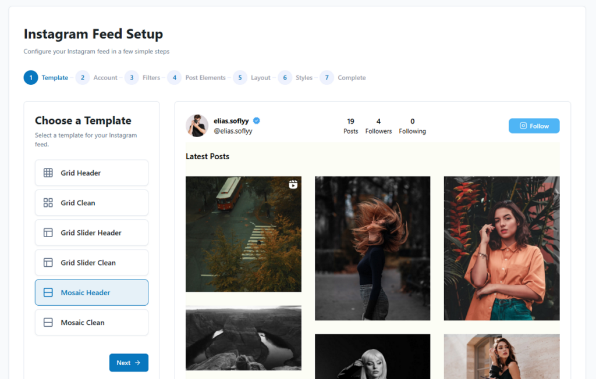Select the Mosaic Clean template option
Screen dimensions: 596x379
(x=91, y=322)
